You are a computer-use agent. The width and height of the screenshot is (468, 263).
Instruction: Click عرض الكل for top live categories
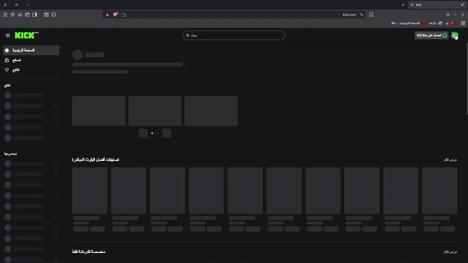point(450,160)
